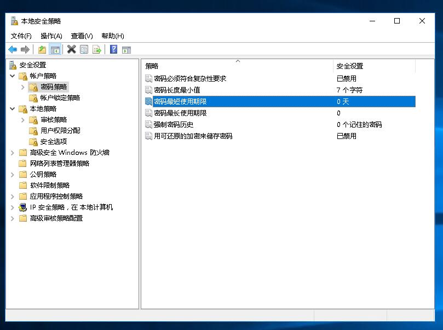
Task: Open the 文件(F) menu
Action: click(x=21, y=36)
